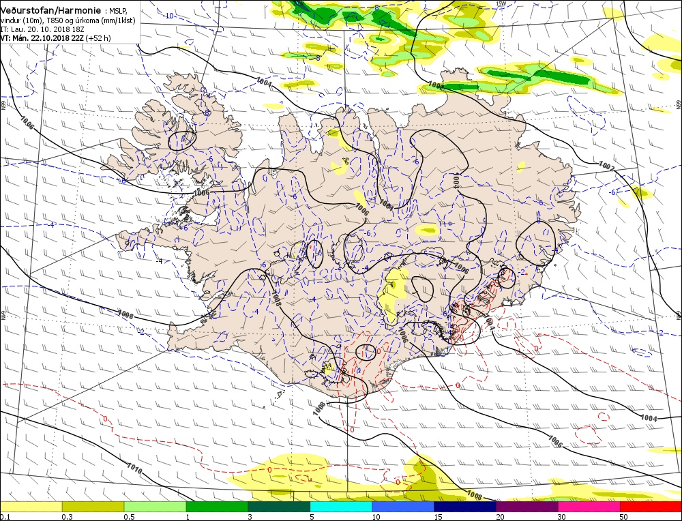
Task: Choose the purple 20–30 legend swatch
Action: pos(527,507)
